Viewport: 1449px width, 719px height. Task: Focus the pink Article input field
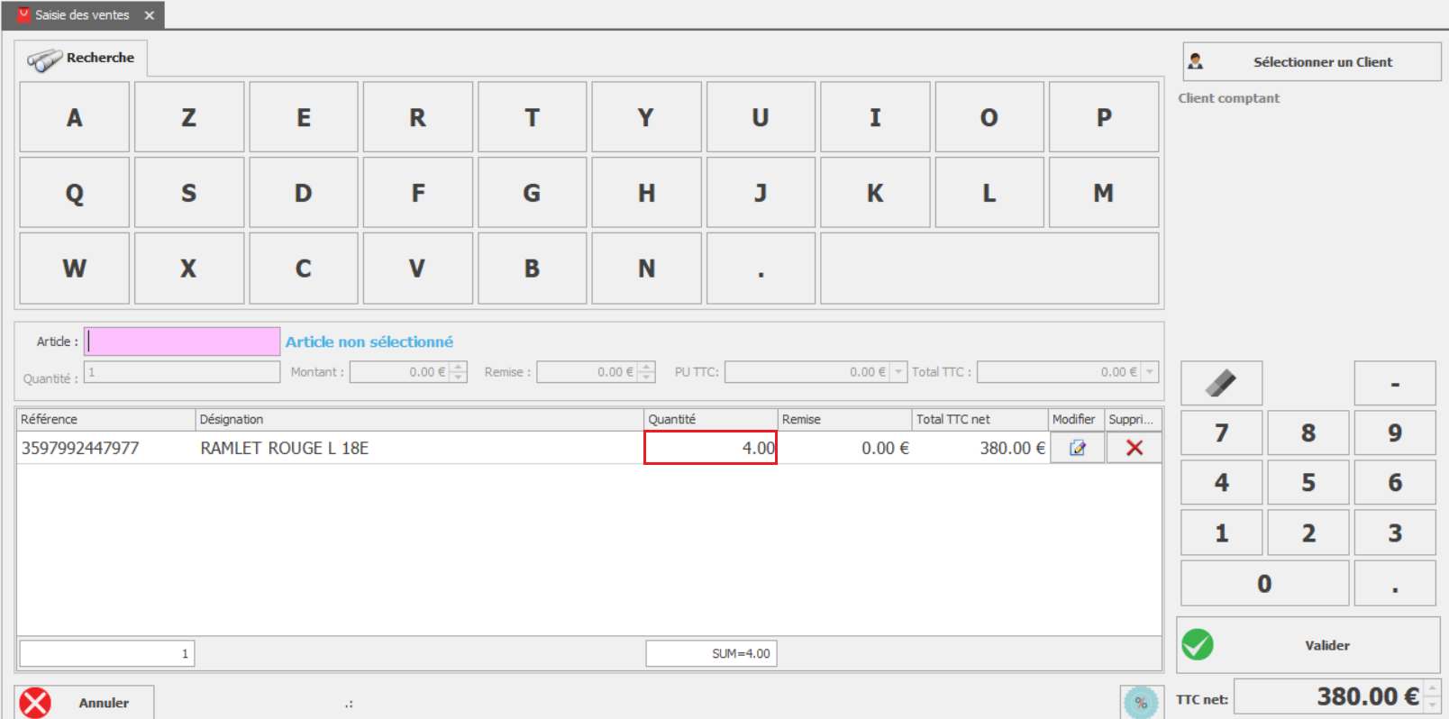[x=182, y=341]
